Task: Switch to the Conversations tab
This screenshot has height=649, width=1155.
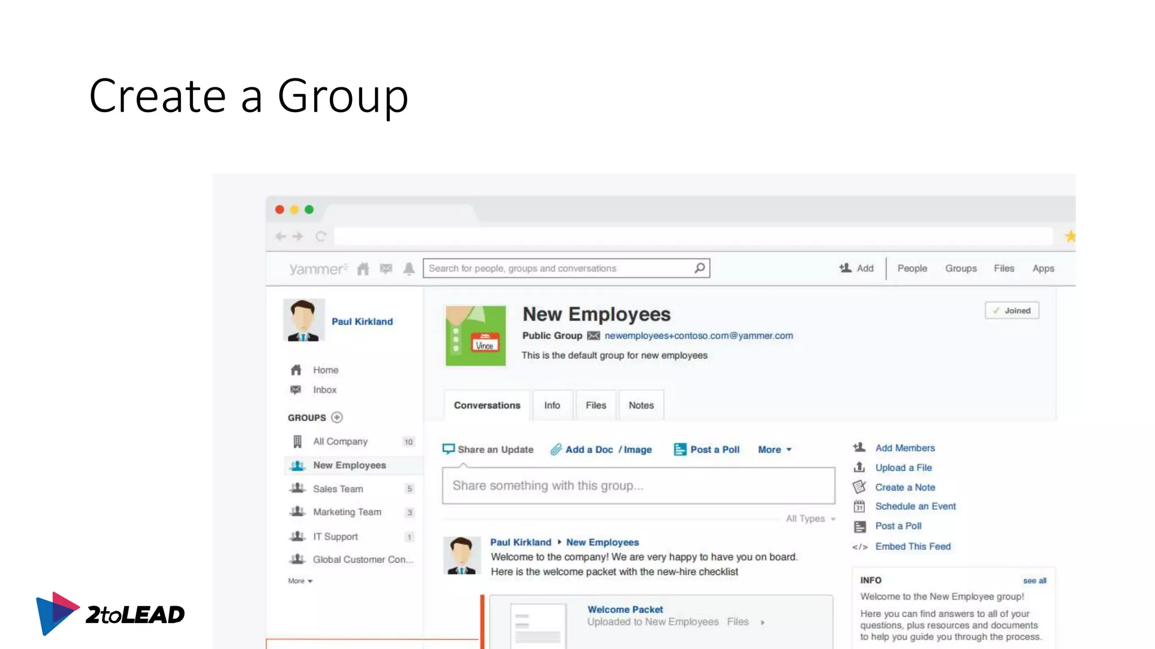Action: pos(487,405)
